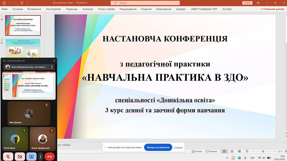The height and width of the screenshot is (161, 287).
Task: Click Більше не ділитися button
Action: point(158,147)
